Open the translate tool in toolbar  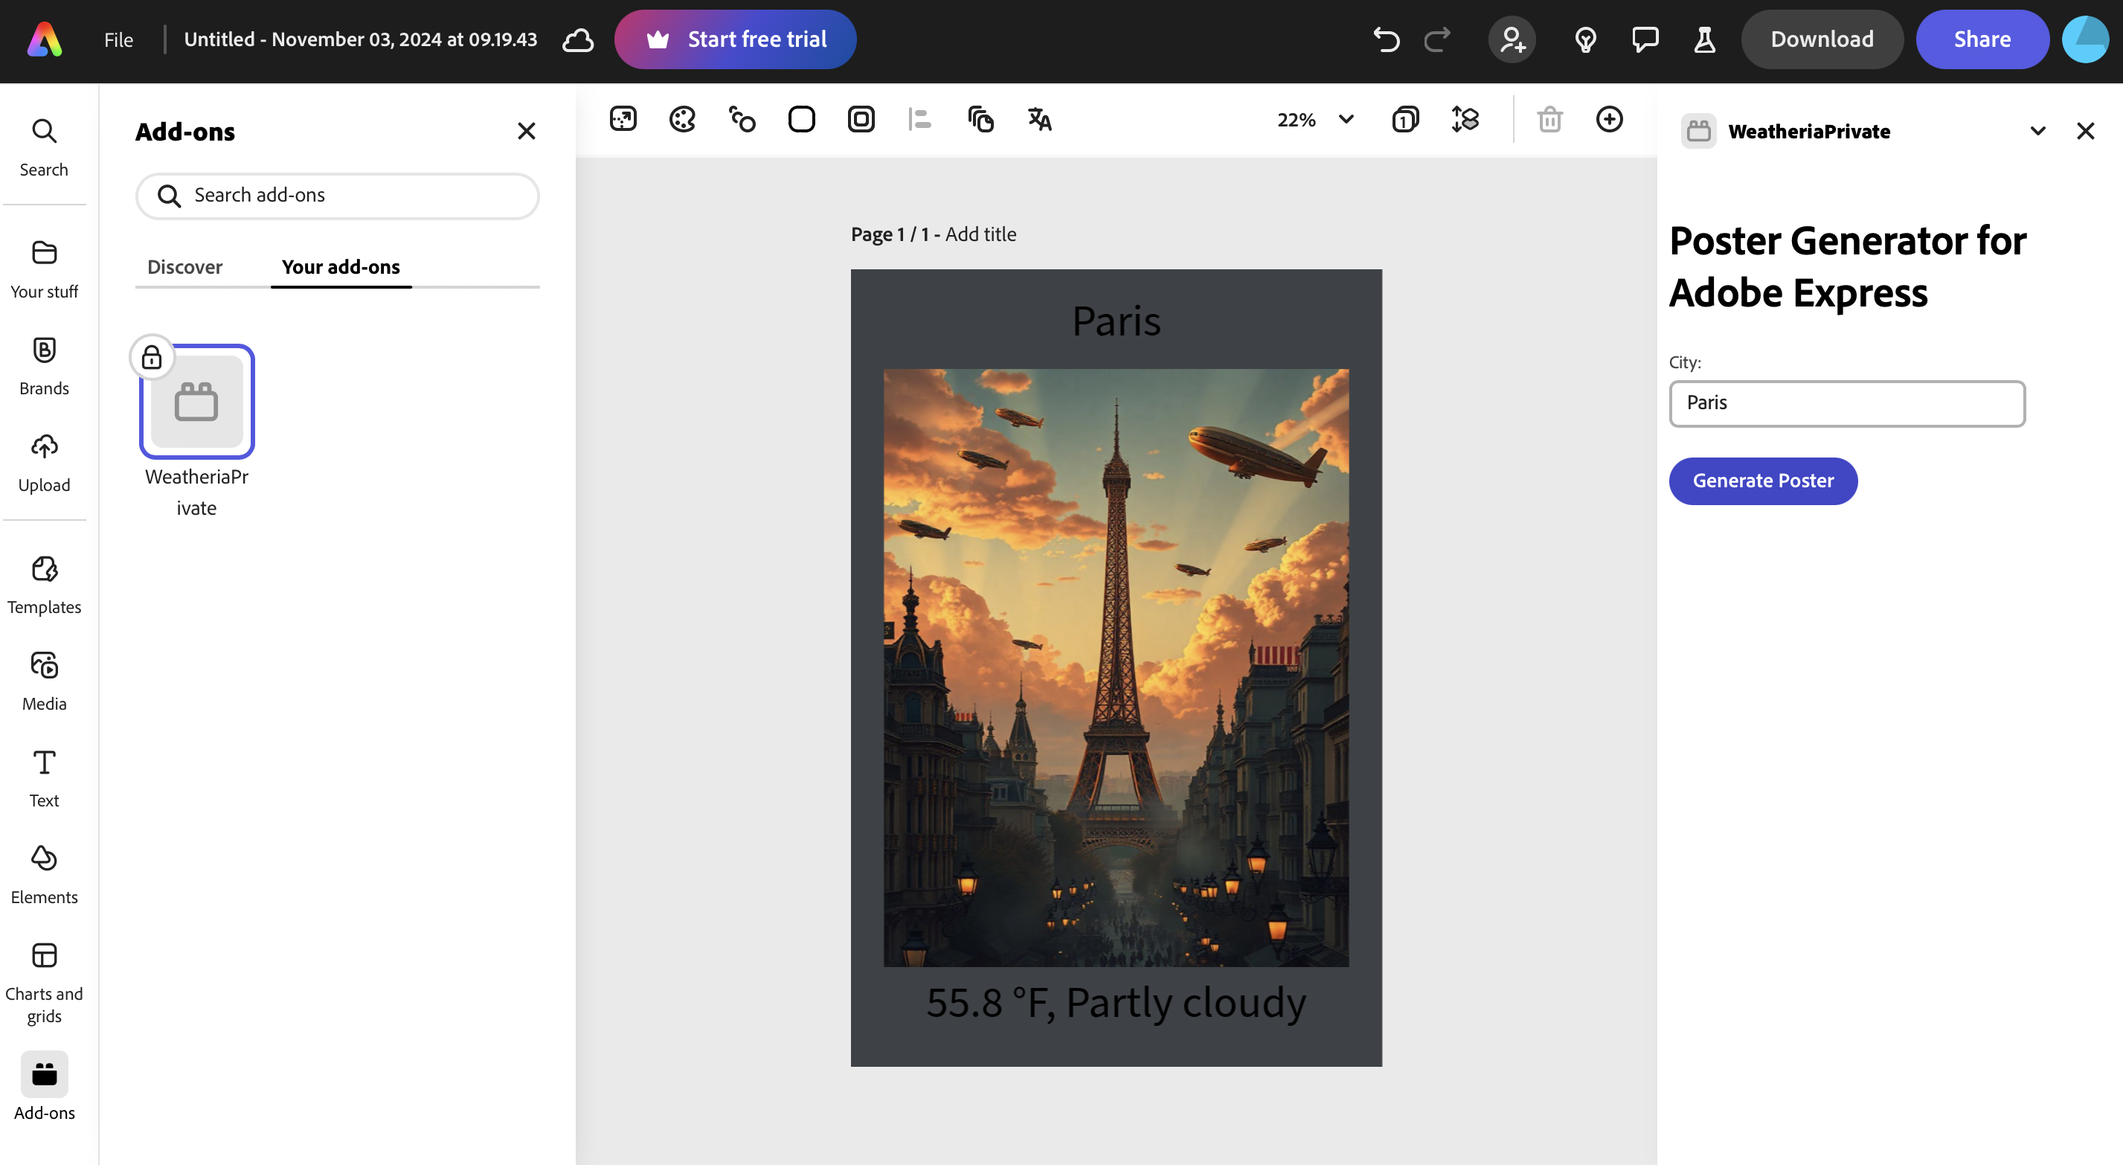1039,120
